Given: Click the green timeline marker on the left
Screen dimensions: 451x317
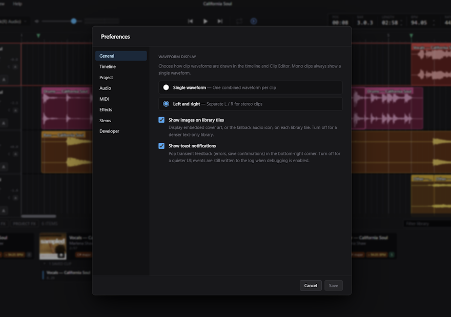Looking at the screenshot, I should click(38, 36).
